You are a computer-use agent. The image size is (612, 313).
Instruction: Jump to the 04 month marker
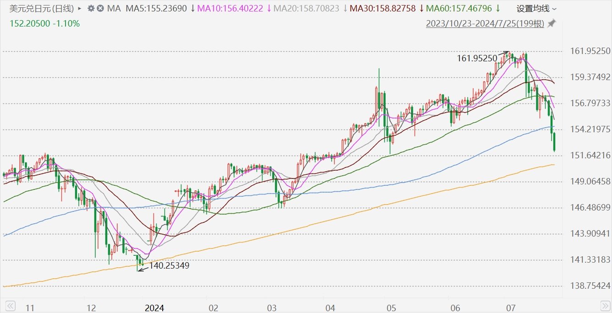point(330,307)
